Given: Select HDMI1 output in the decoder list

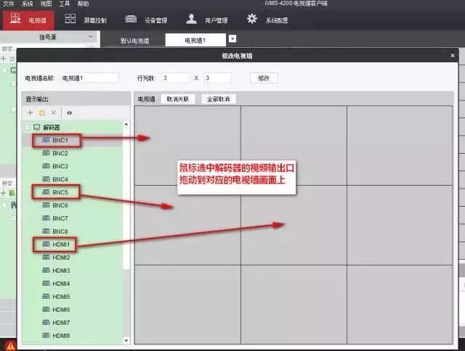Looking at the screenshot, I should point(60,244).
